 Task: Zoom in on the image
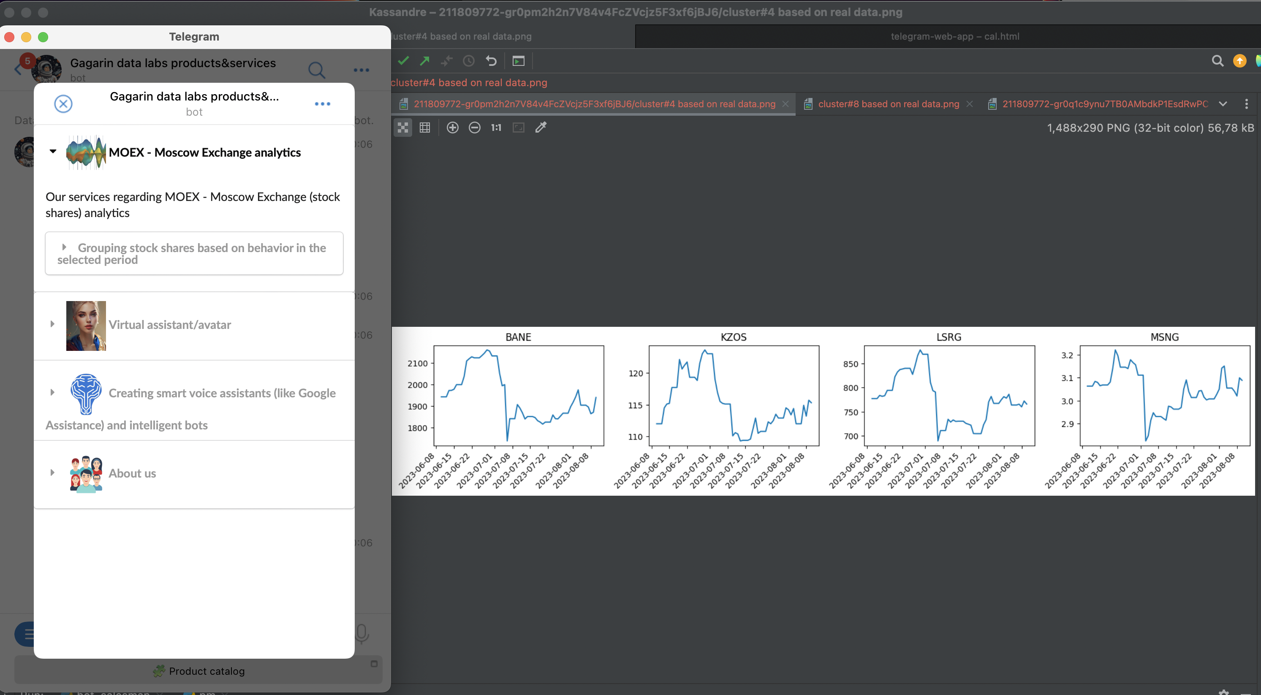(452, 128)
